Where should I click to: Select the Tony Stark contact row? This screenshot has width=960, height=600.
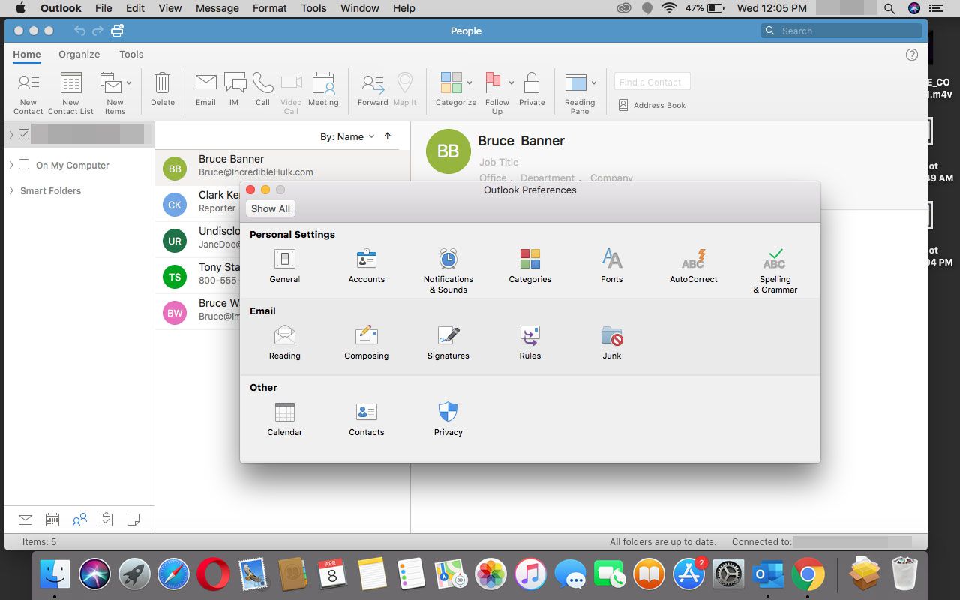click(198, 274)
